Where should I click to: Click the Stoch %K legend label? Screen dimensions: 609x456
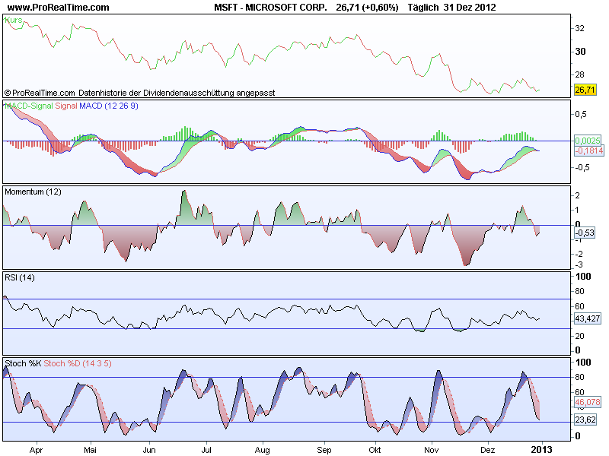pos(23,363)
